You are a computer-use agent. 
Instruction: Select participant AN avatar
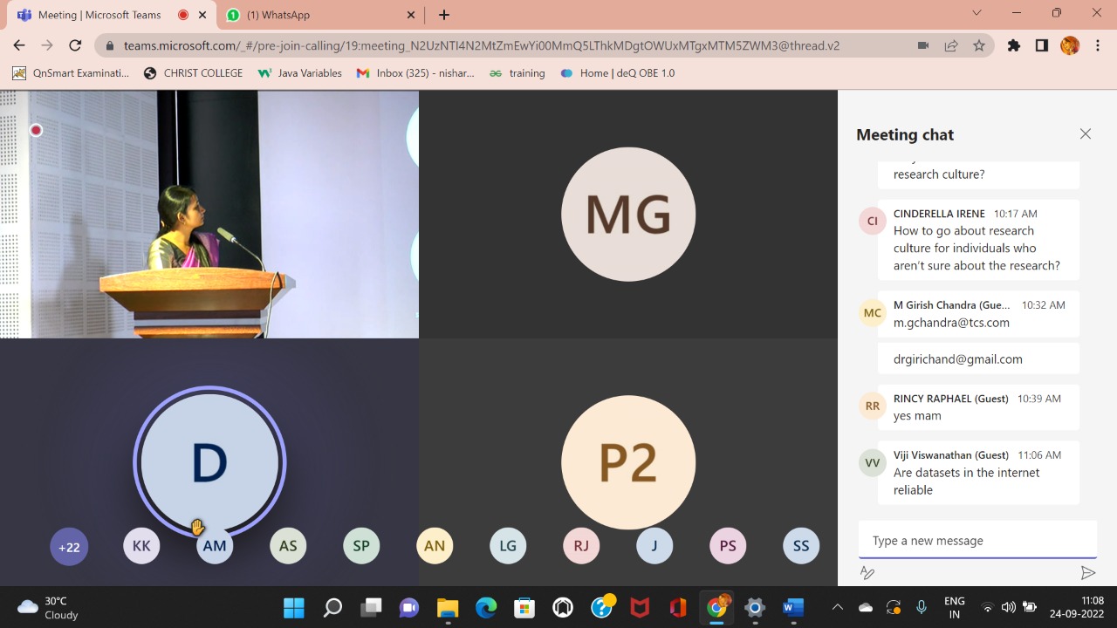pos(435,546)
